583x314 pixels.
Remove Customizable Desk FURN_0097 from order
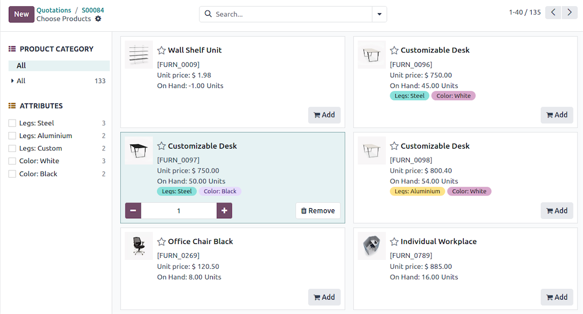point(318,211)
